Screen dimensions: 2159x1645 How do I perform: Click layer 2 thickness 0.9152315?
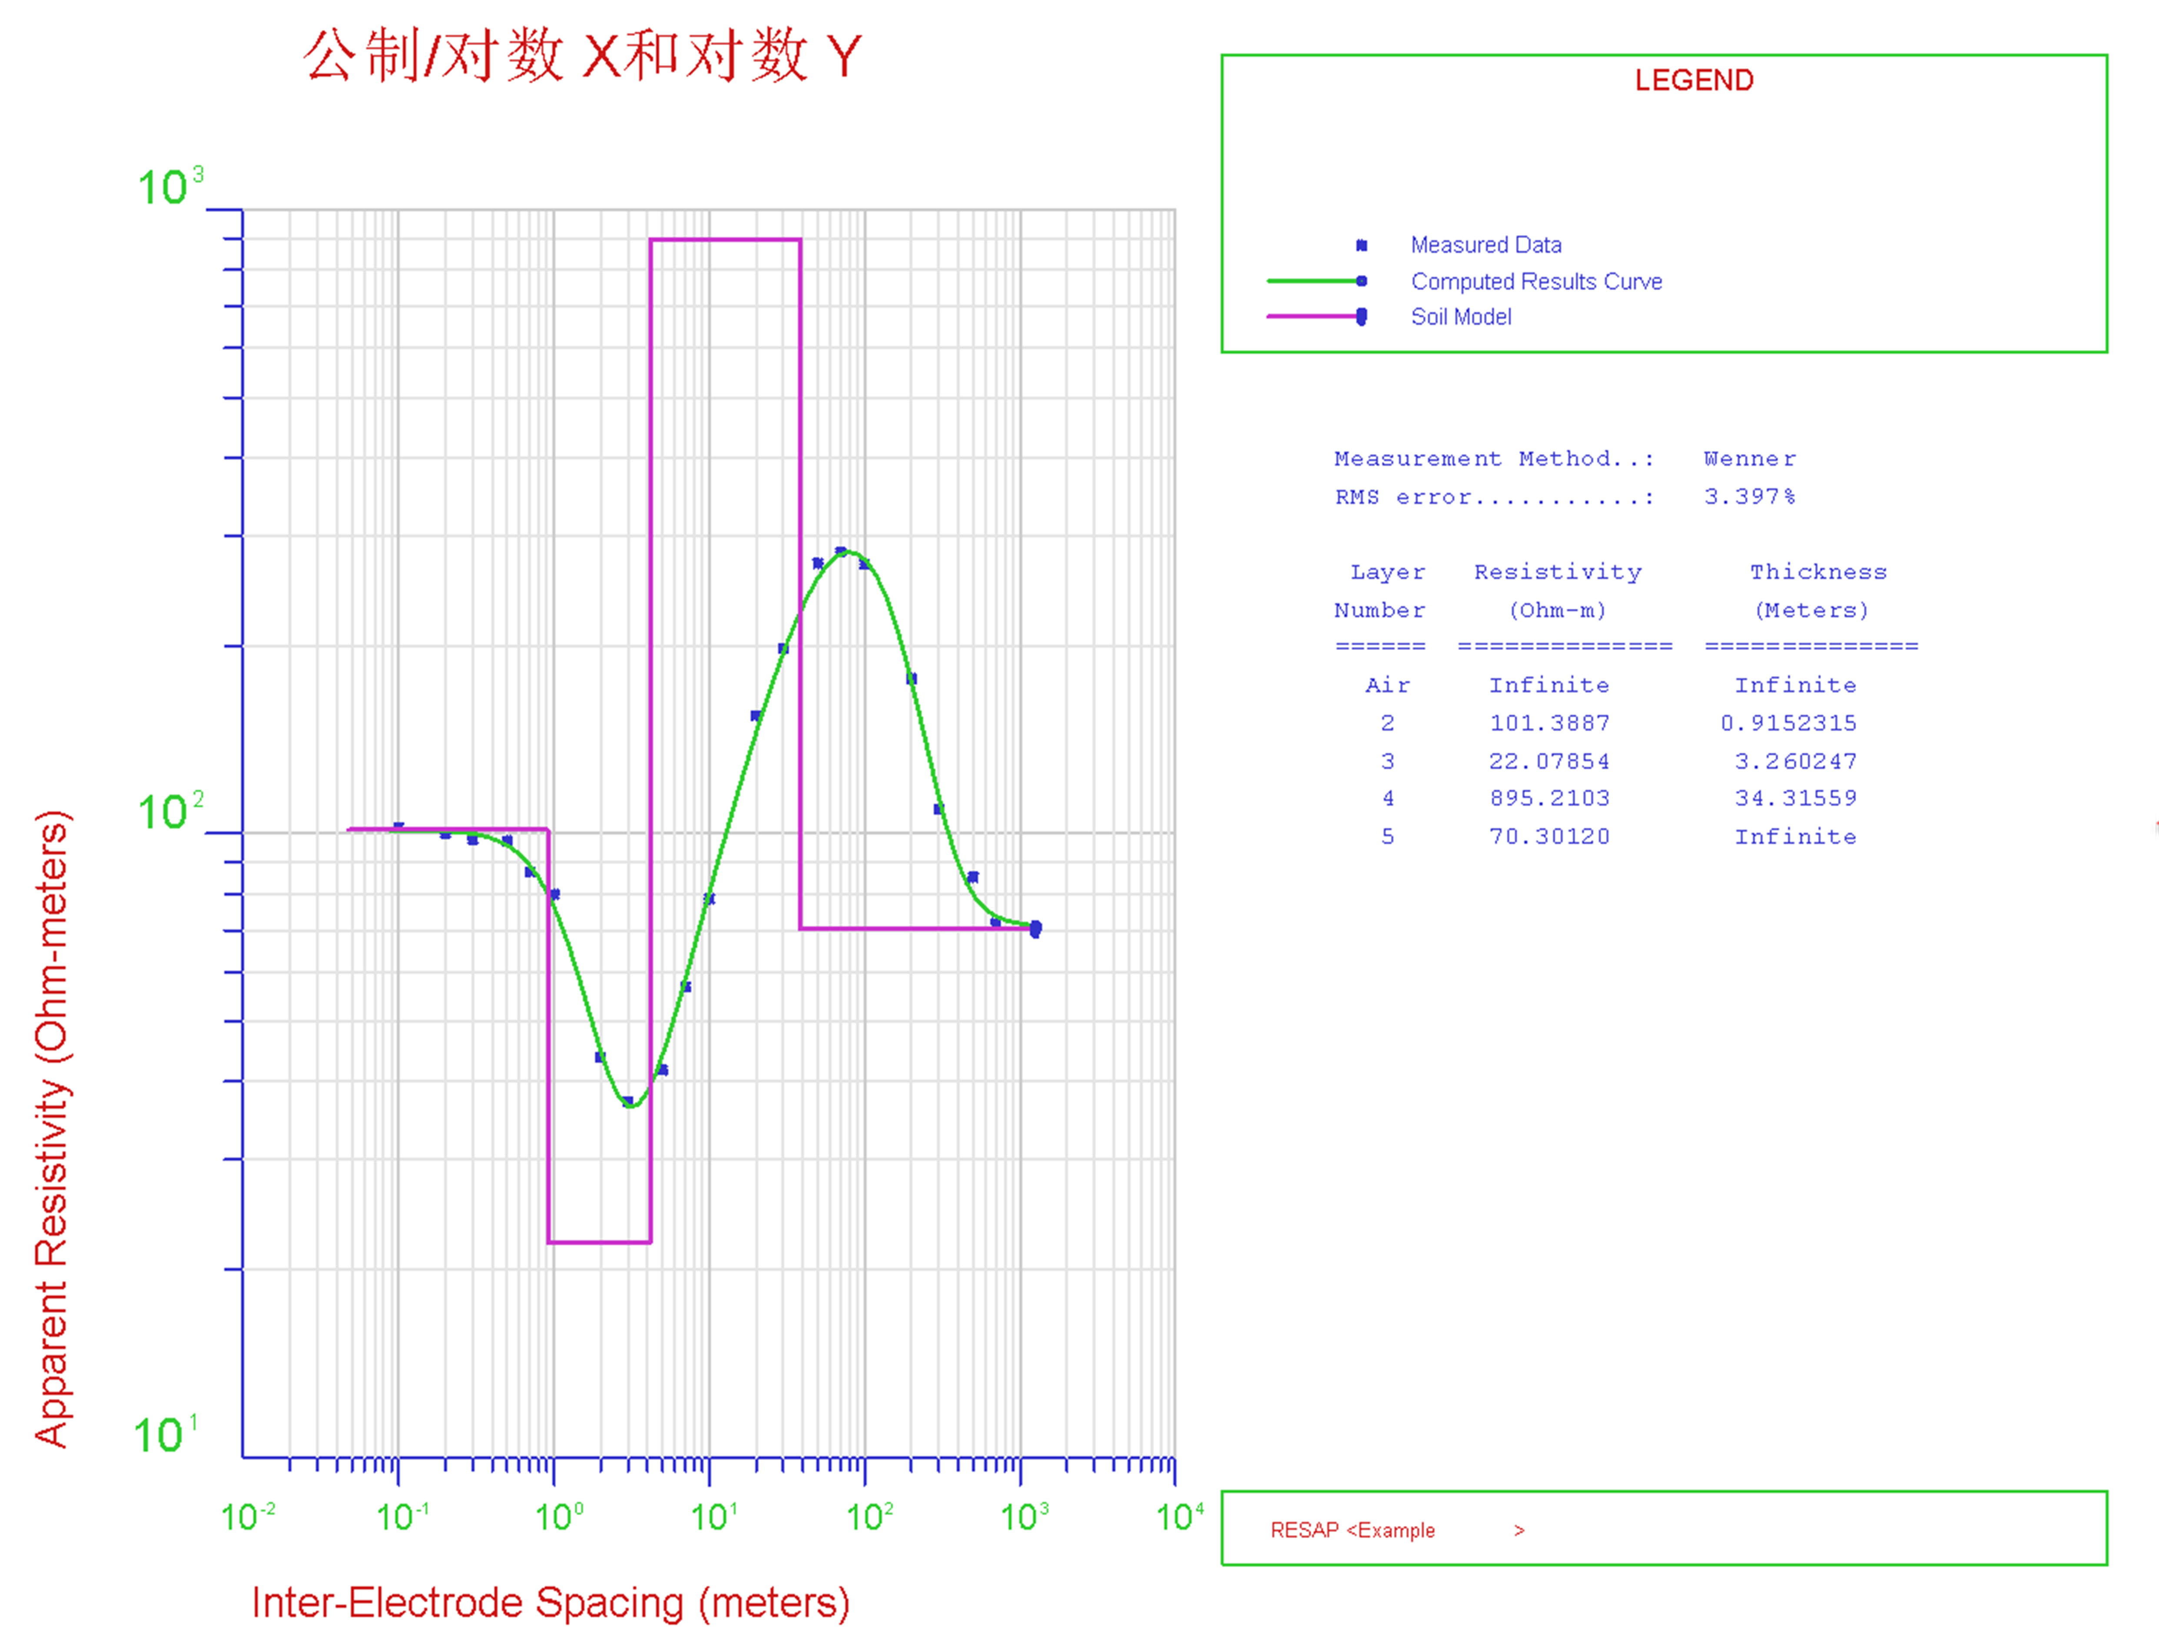(x=1788, y=723)
